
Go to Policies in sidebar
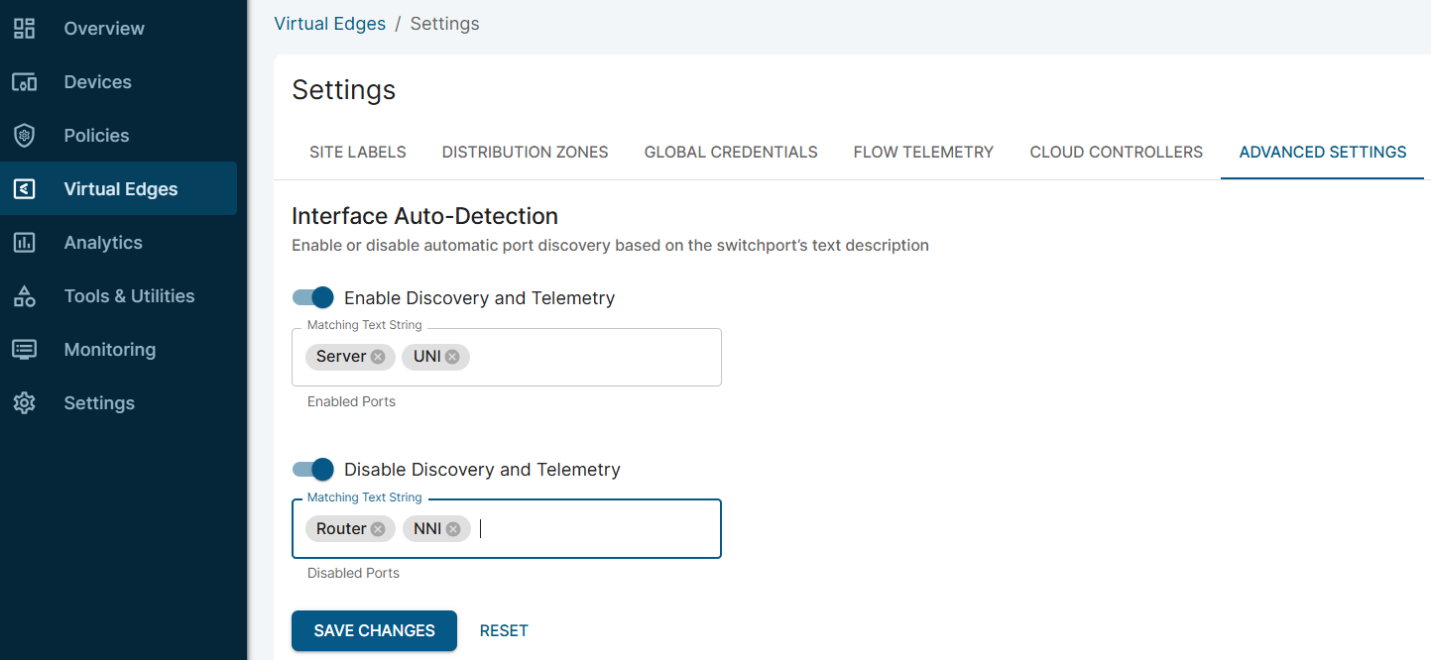point(118,136)
